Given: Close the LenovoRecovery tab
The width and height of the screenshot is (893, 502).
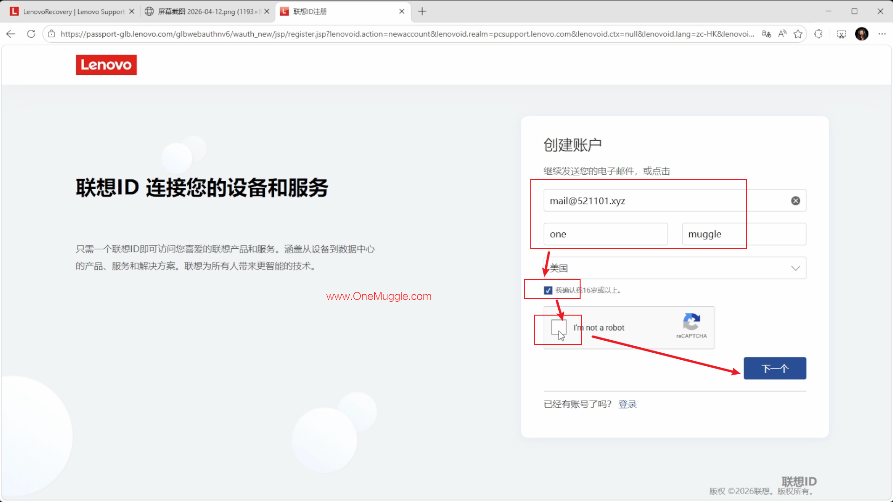Looking at the screenshot, I should (132, 12).
